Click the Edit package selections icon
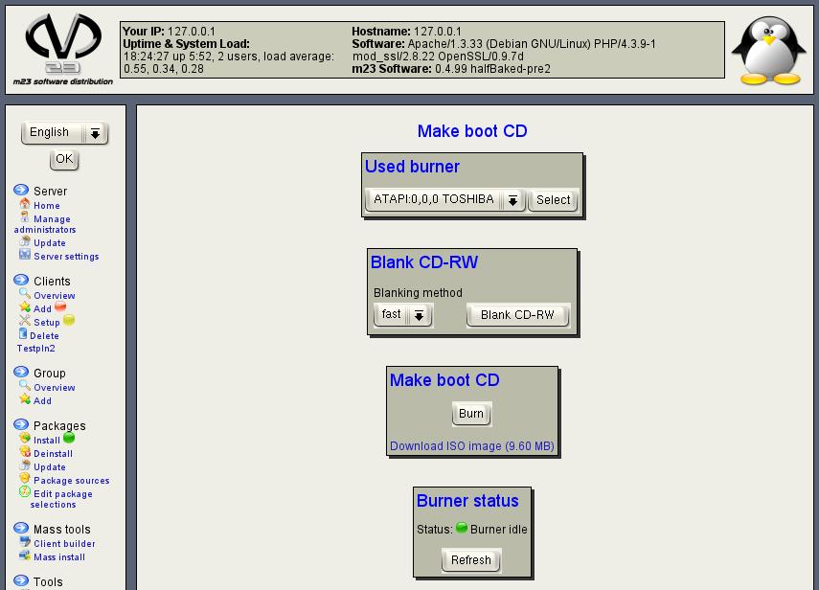Screen dimensions: 819x590 [25, 493]
